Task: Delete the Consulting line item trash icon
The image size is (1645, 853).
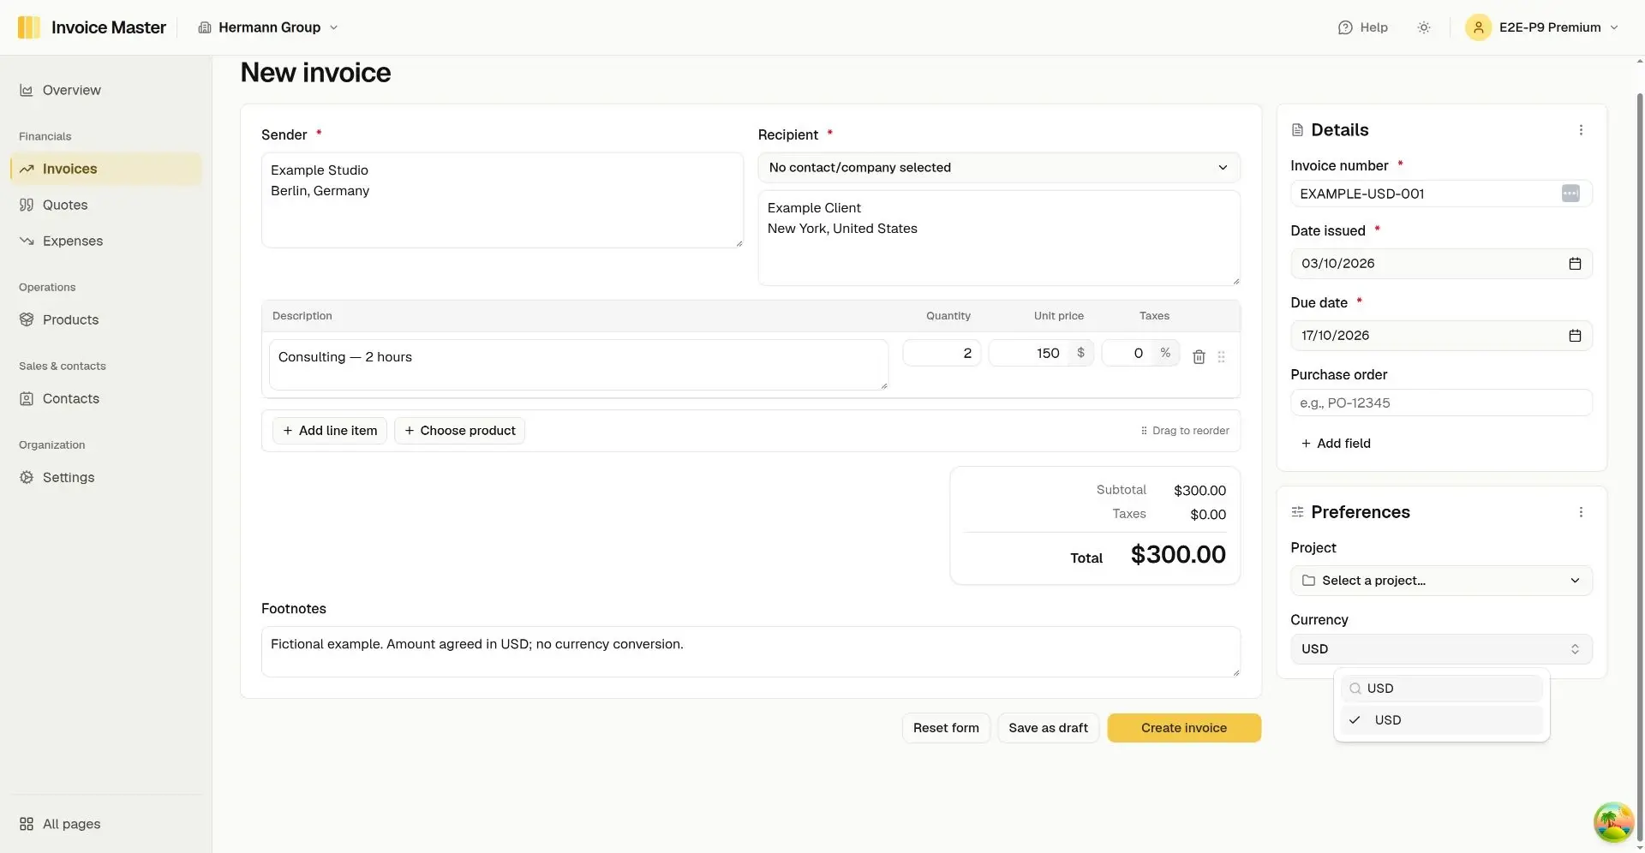Action: pos(1199,357)
